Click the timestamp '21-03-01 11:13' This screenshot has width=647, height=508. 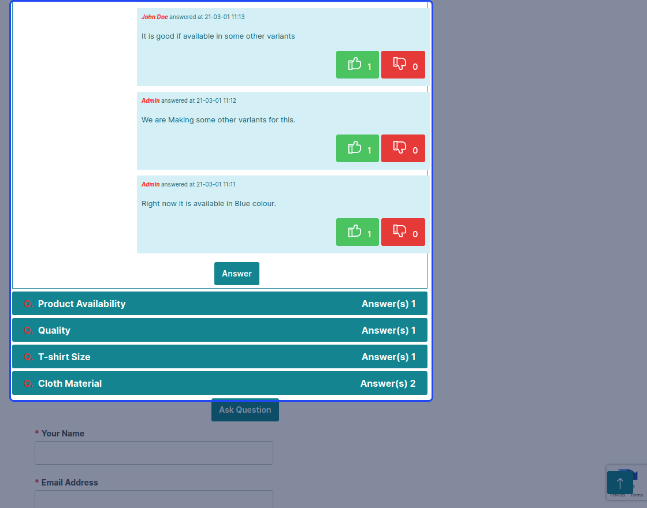click(x=225, y=17)
